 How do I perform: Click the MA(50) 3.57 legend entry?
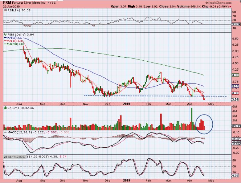13,38
